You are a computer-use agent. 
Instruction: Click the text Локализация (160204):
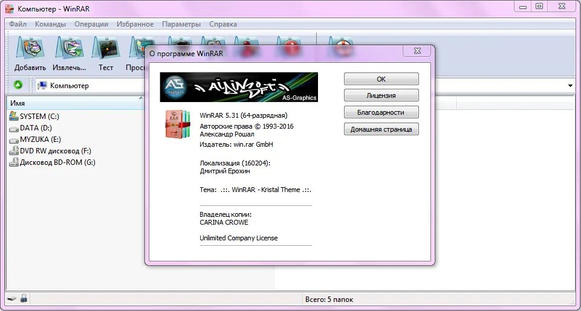[235, 163]
